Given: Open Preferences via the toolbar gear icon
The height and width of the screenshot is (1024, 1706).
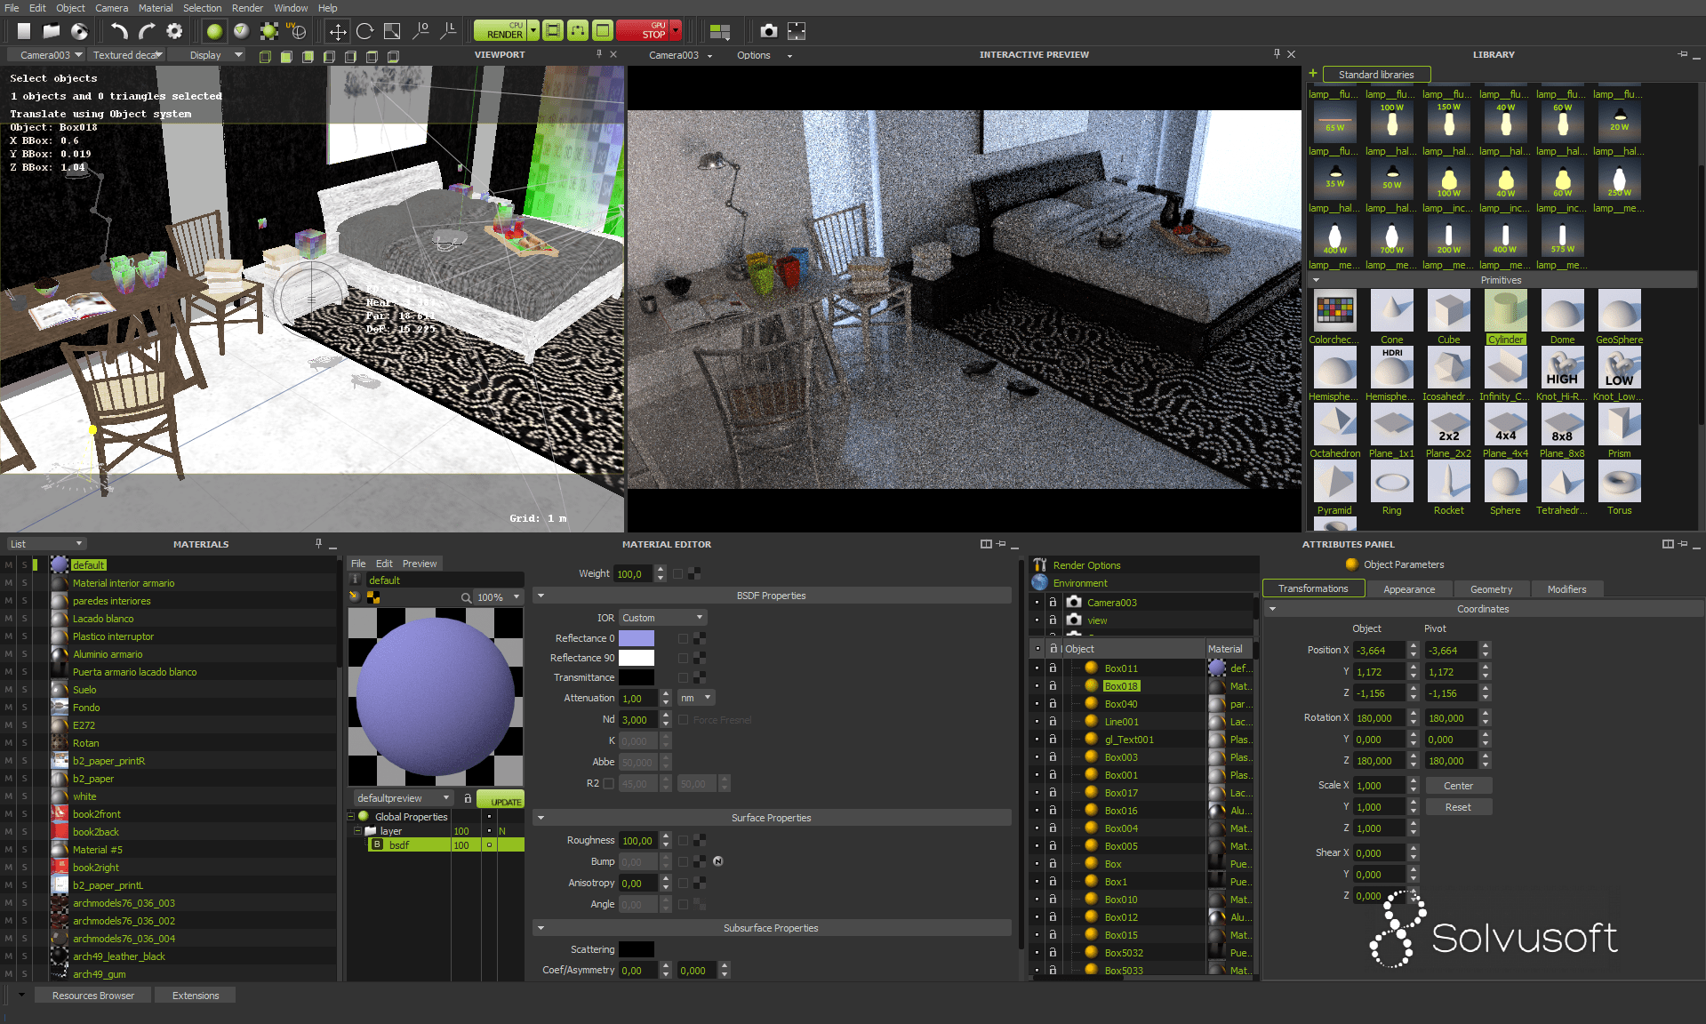Looking at the screenshot, I should pos(174,31).
